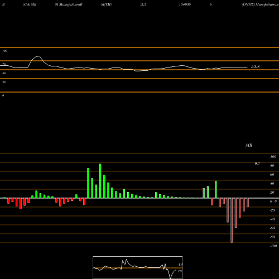Click the MR scale label -40
This screenshot has width=279, height=279.
click(x=272, y=219)
